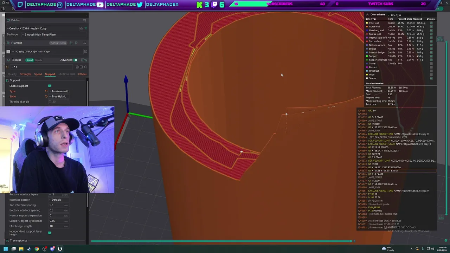Open the printer preset dropdown
Viewport: 450px width, 253px height.
[x=42, y=28]
